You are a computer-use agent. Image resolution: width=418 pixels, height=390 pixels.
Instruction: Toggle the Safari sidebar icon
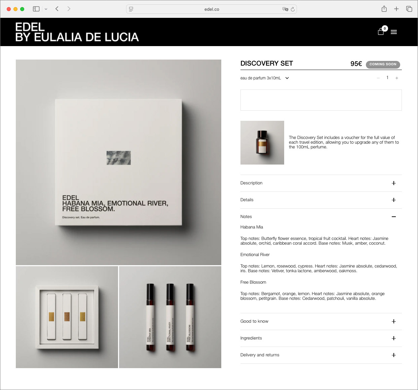[x=36, y=9]
